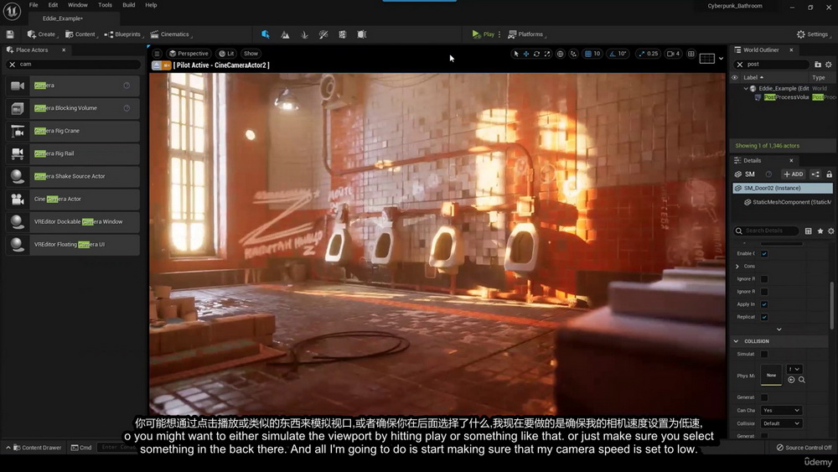838x472 pixels.
Task: Open Platforms menu button
Action: coord(526,34)
